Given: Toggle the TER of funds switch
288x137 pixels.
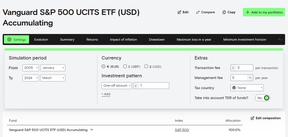Looking at the screenshot, I should (262, 98).
